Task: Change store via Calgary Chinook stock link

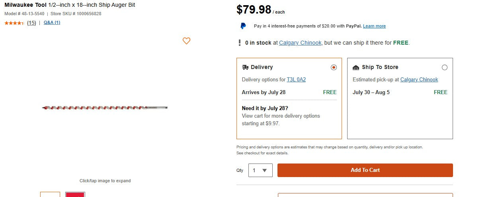Action: [x=300, y=43]
